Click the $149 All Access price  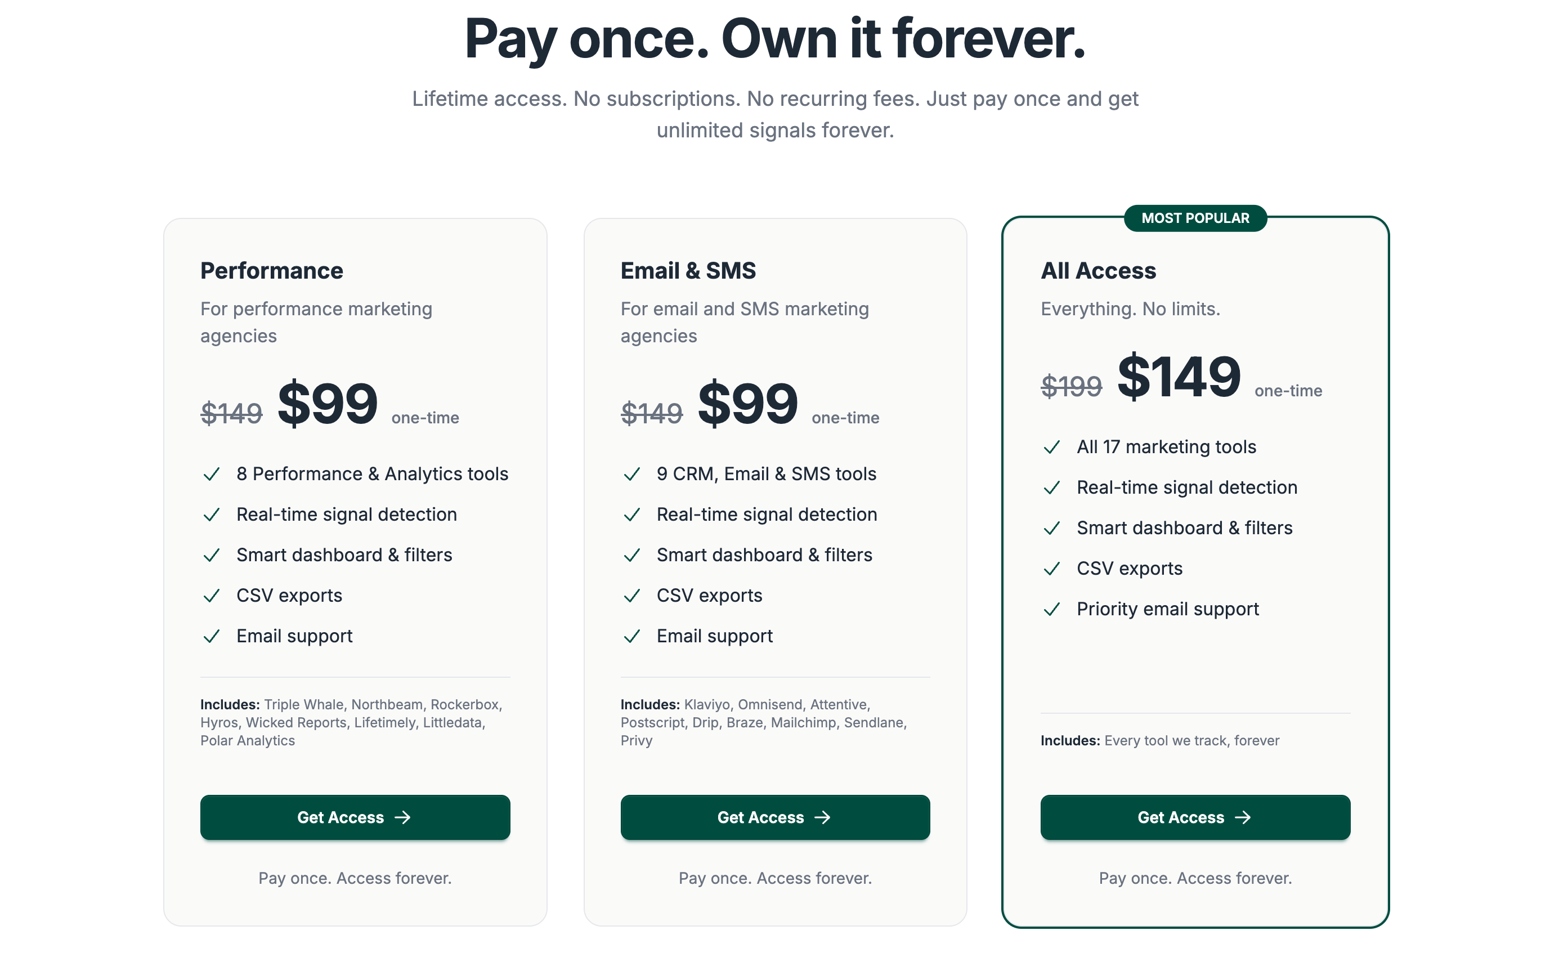pyautogui.click(x=1179, y=377)
